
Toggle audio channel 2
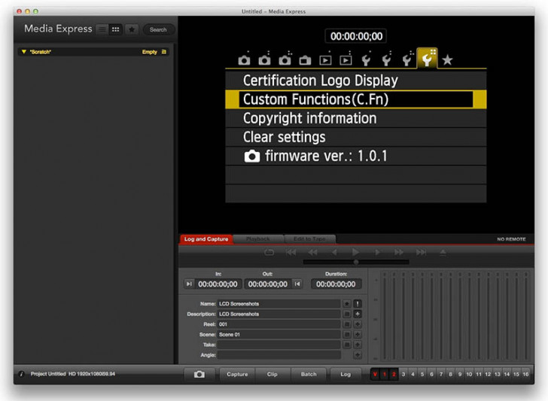(394, 374)
